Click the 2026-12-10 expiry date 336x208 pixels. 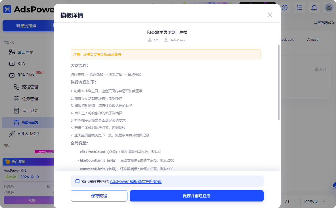[x=30, y=177]
